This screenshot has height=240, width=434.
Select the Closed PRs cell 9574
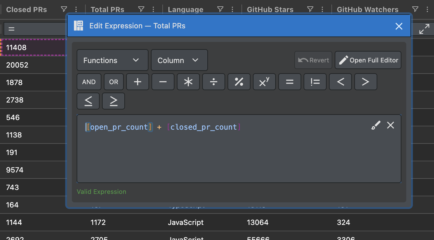(33, 170)
